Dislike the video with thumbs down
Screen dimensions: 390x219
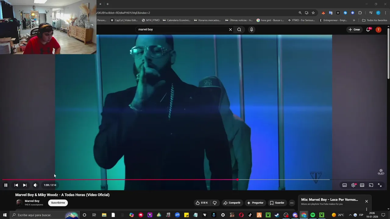tap(214, 203)
